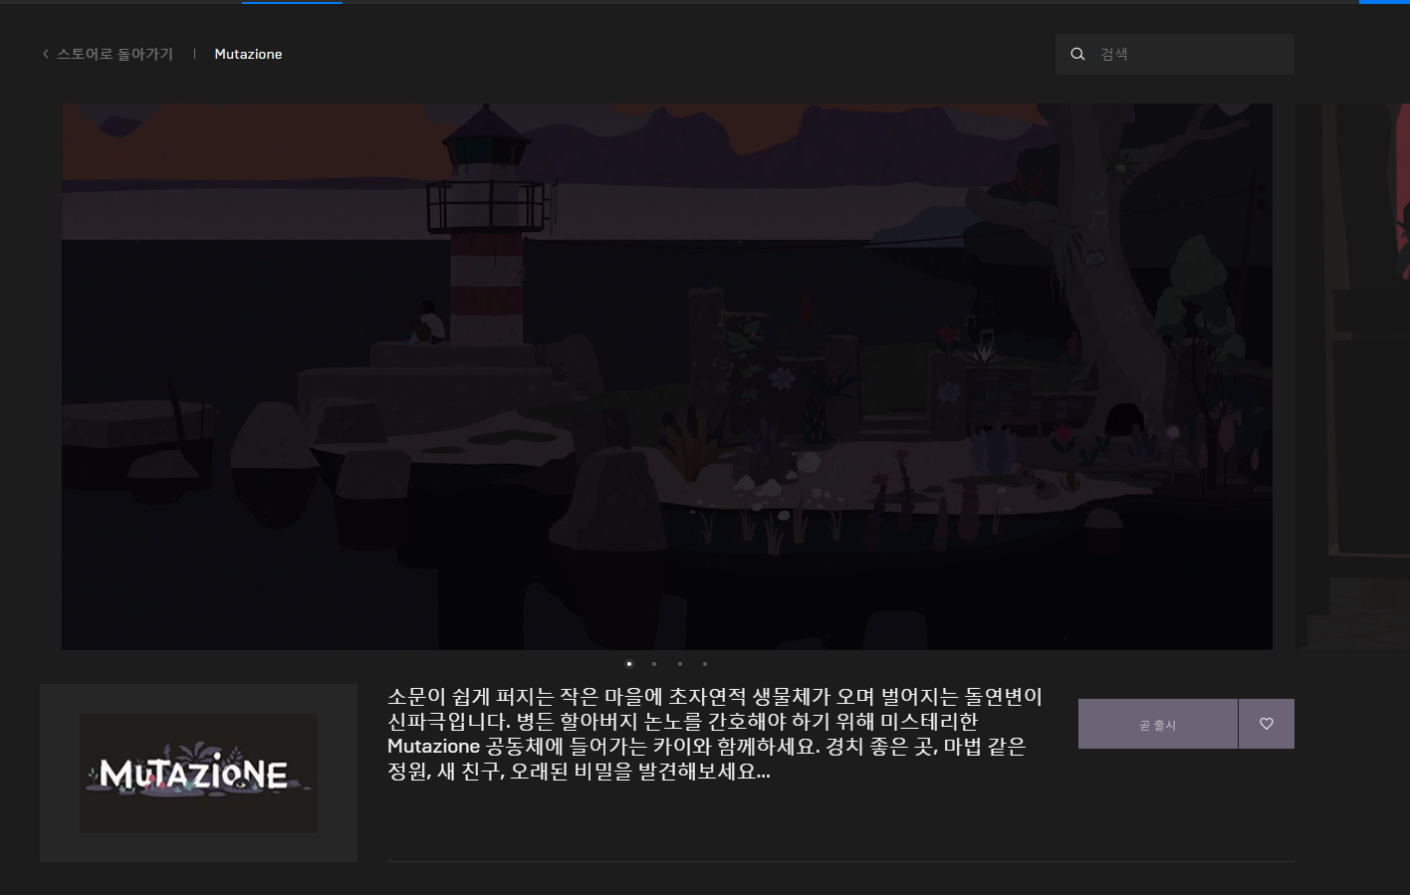Show the next partially visible carousel slide

pos(1354,376)
